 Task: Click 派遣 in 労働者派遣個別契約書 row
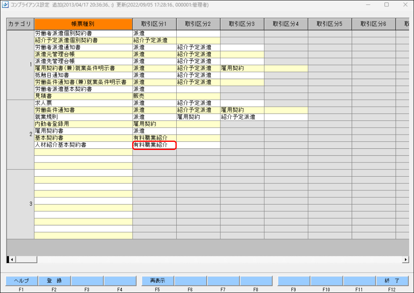[154, 34]
